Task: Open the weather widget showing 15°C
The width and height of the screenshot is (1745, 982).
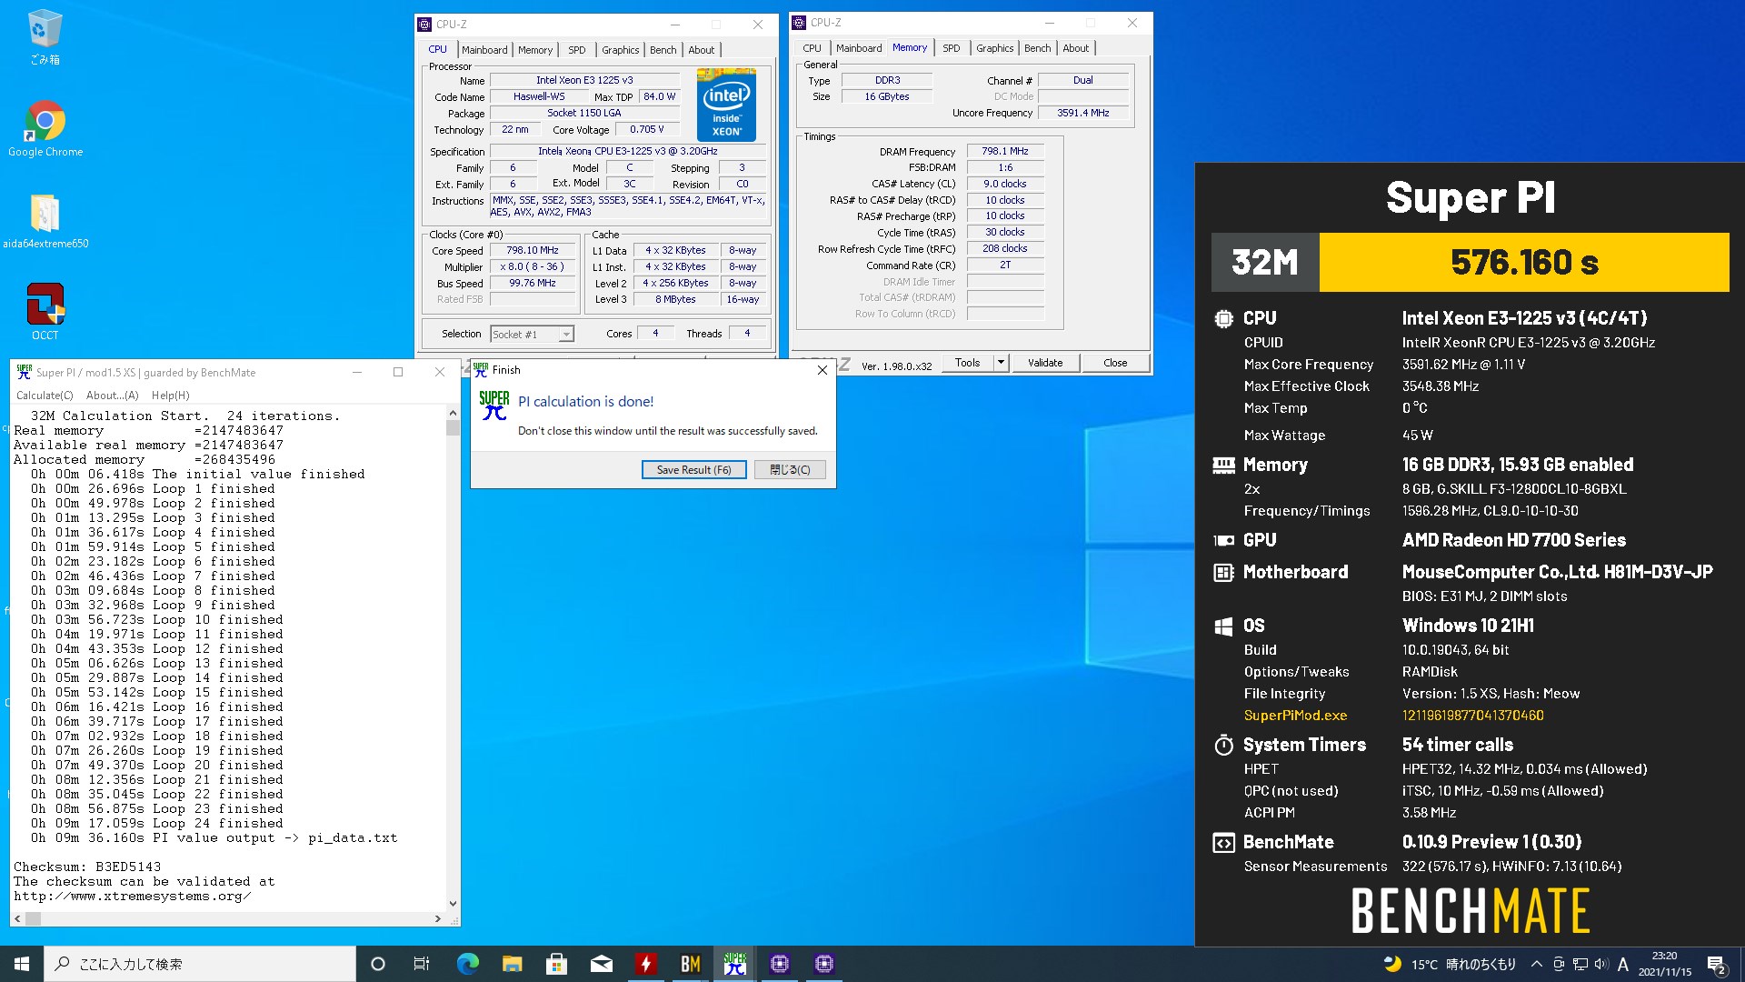Action: [1450, 964]
